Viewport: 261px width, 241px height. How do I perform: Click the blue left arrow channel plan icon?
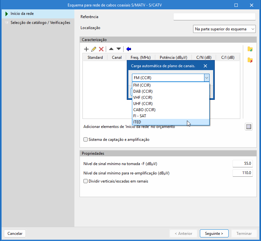click(x=129, y=49)
